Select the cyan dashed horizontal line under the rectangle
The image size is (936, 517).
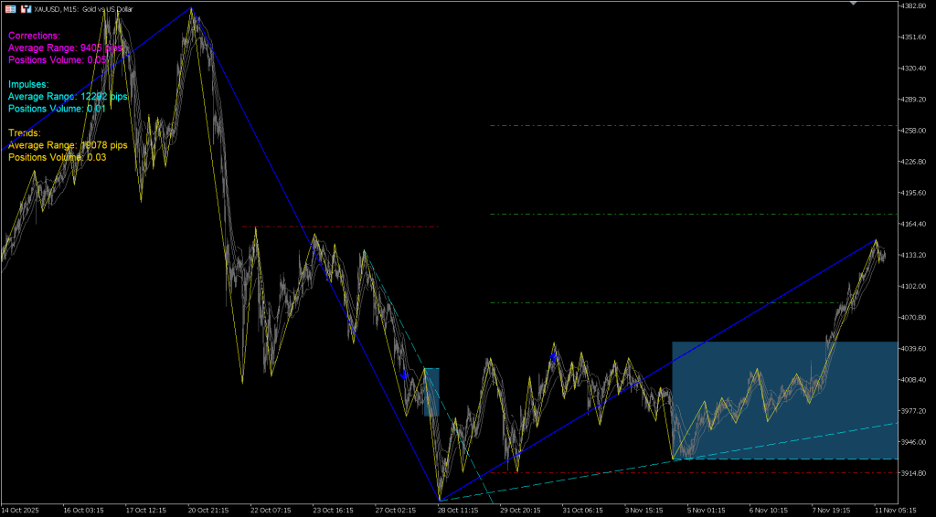pos(784,459)
